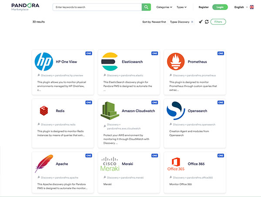The width and height of the screenshot is (261, 197).
Task: Click 'Discovery » pandorafms.redis' path text
Action: tap(58, 124)
